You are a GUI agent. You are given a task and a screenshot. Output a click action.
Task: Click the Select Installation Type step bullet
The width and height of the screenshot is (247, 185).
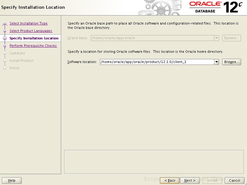(5, 24)
